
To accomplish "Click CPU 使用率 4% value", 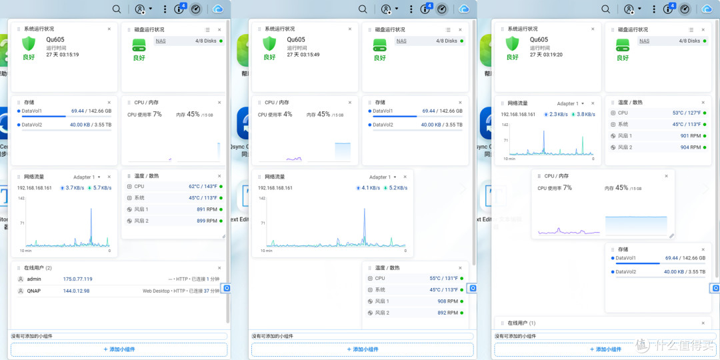I will pos(288,114).
